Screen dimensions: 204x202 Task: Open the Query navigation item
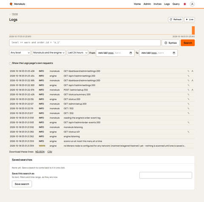176,4
